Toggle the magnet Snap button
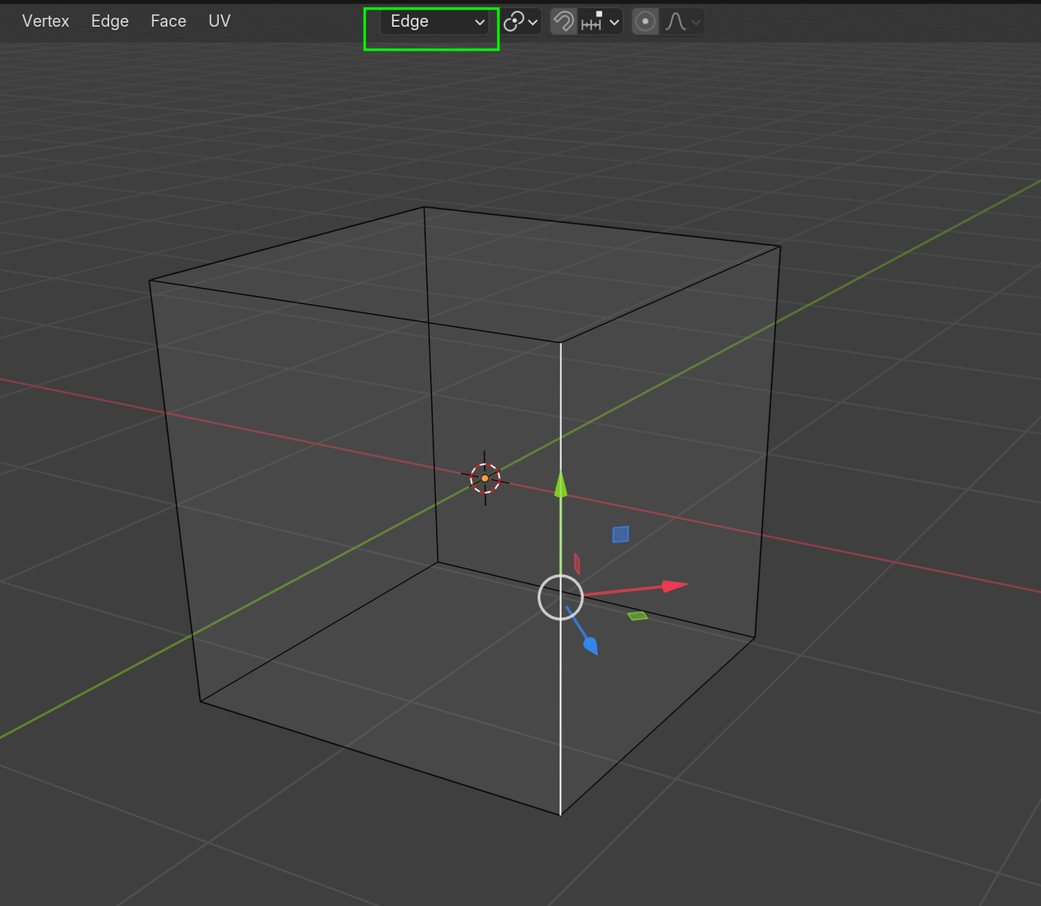 (x=563, y=22)
